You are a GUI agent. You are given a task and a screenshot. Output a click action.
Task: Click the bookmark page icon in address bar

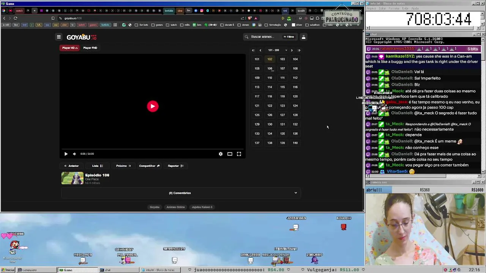point(53,18)
